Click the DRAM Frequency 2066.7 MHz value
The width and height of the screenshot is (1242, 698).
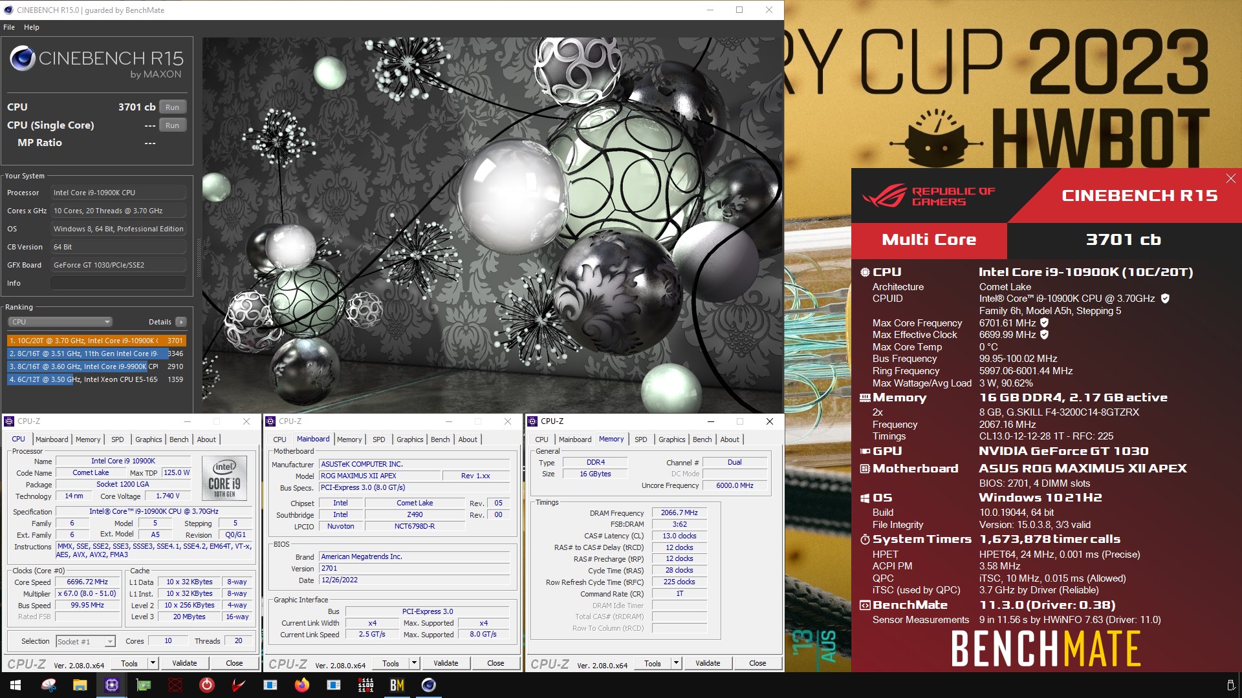(679, 513)
